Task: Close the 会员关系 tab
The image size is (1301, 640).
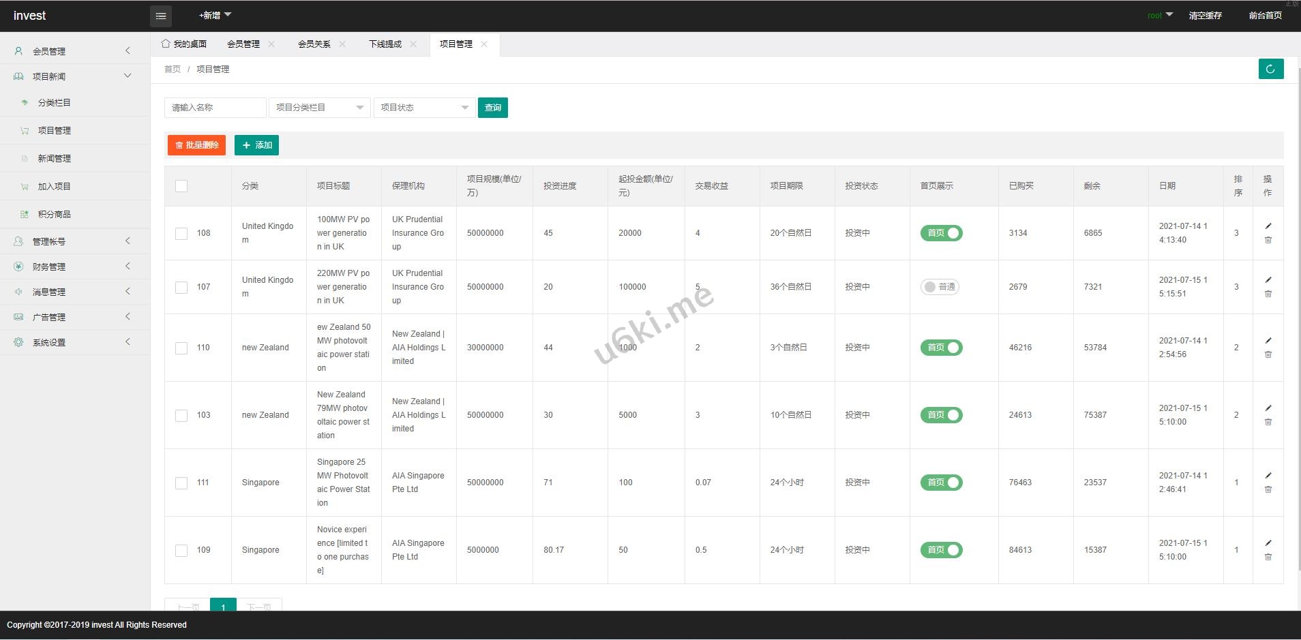Action: (342, 44)
